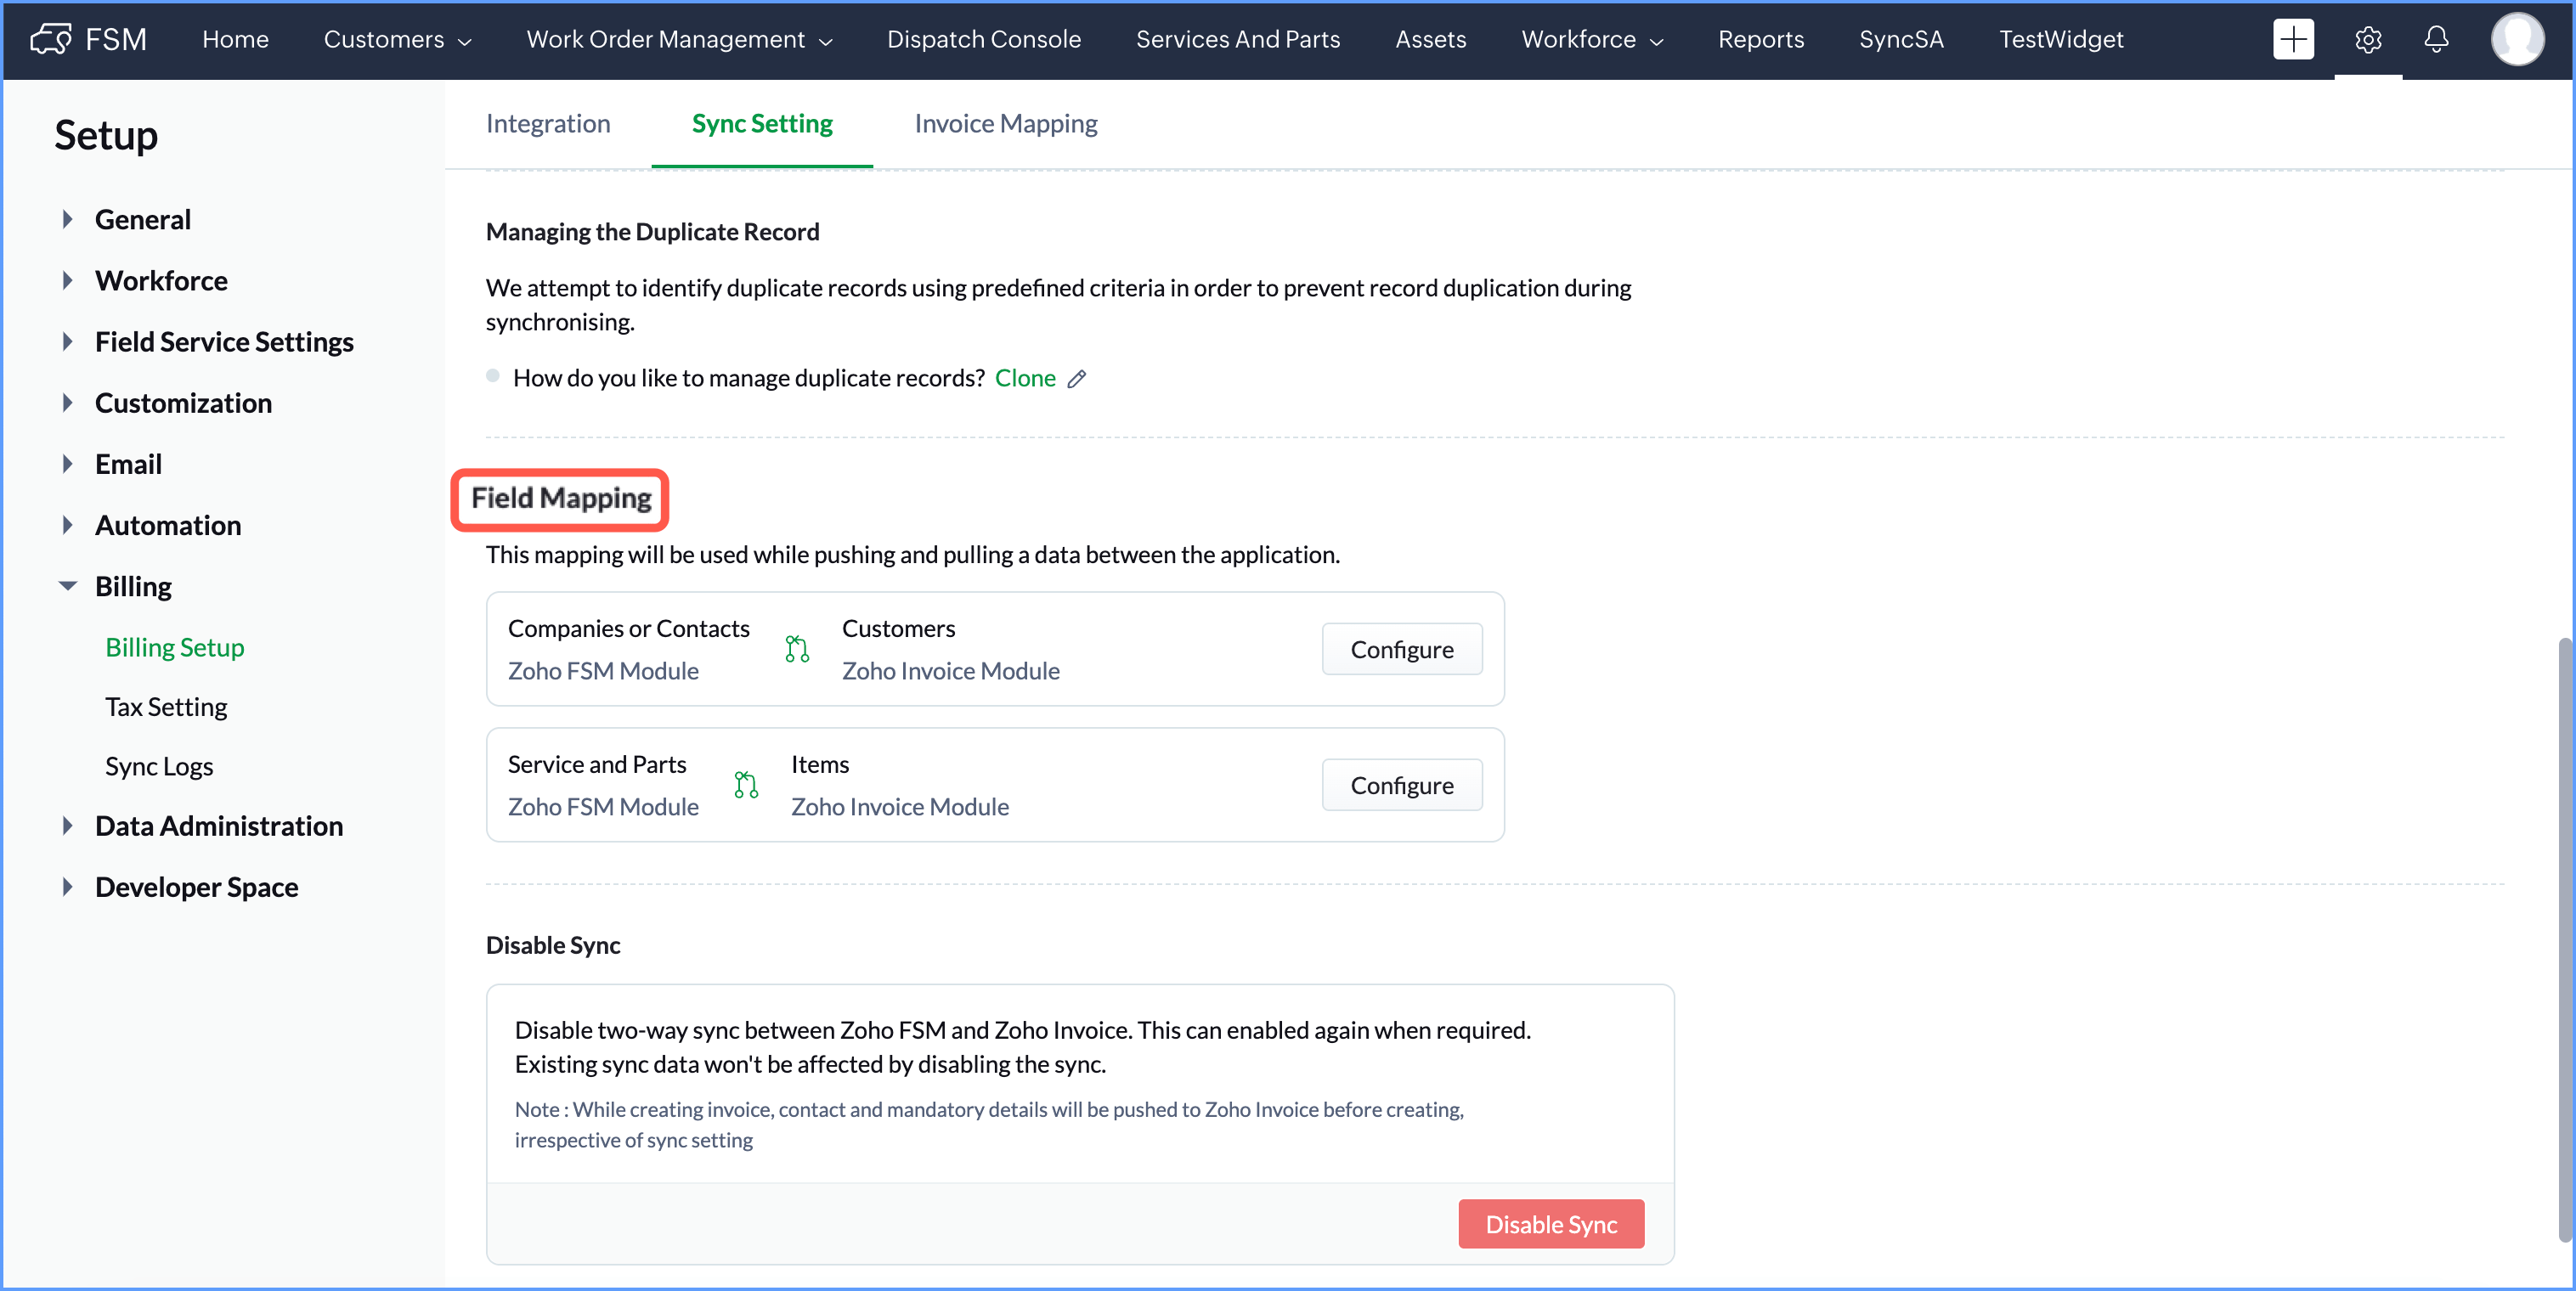The height and width of the screenshot is (1291, 2576).
Task: Switch to the Invoice Mapping tab
Action: (x=1005, y=123)
